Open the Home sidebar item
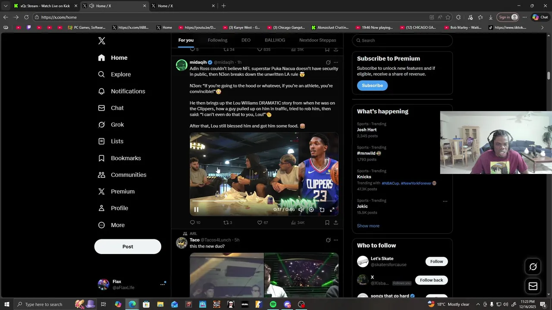Viewport: 552px width, 310px height. [113, 58]
